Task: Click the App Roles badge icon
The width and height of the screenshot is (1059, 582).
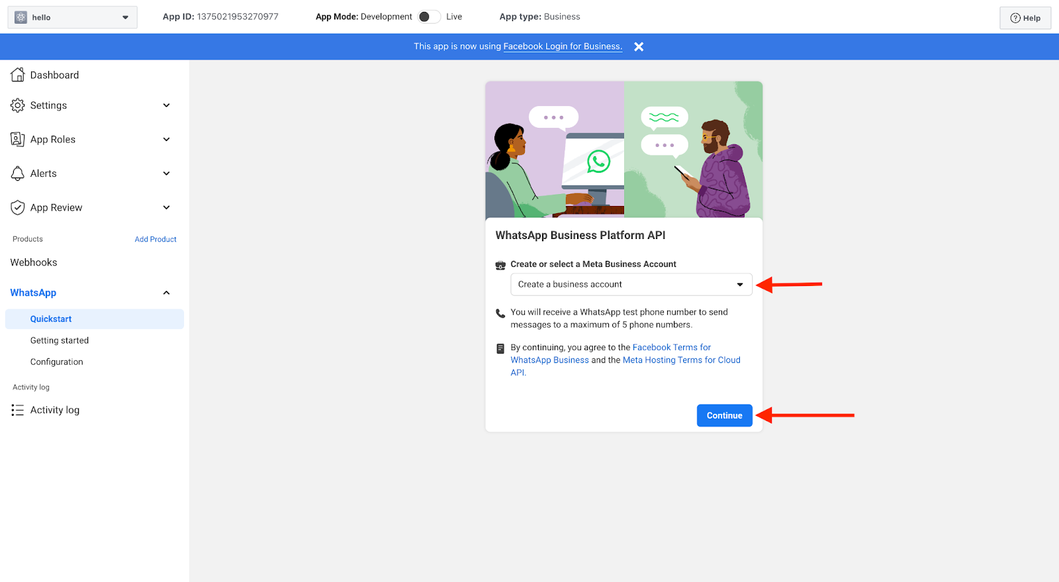Action: (18, 139)
